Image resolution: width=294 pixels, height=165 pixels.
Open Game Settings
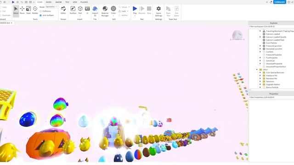(158, 11)
